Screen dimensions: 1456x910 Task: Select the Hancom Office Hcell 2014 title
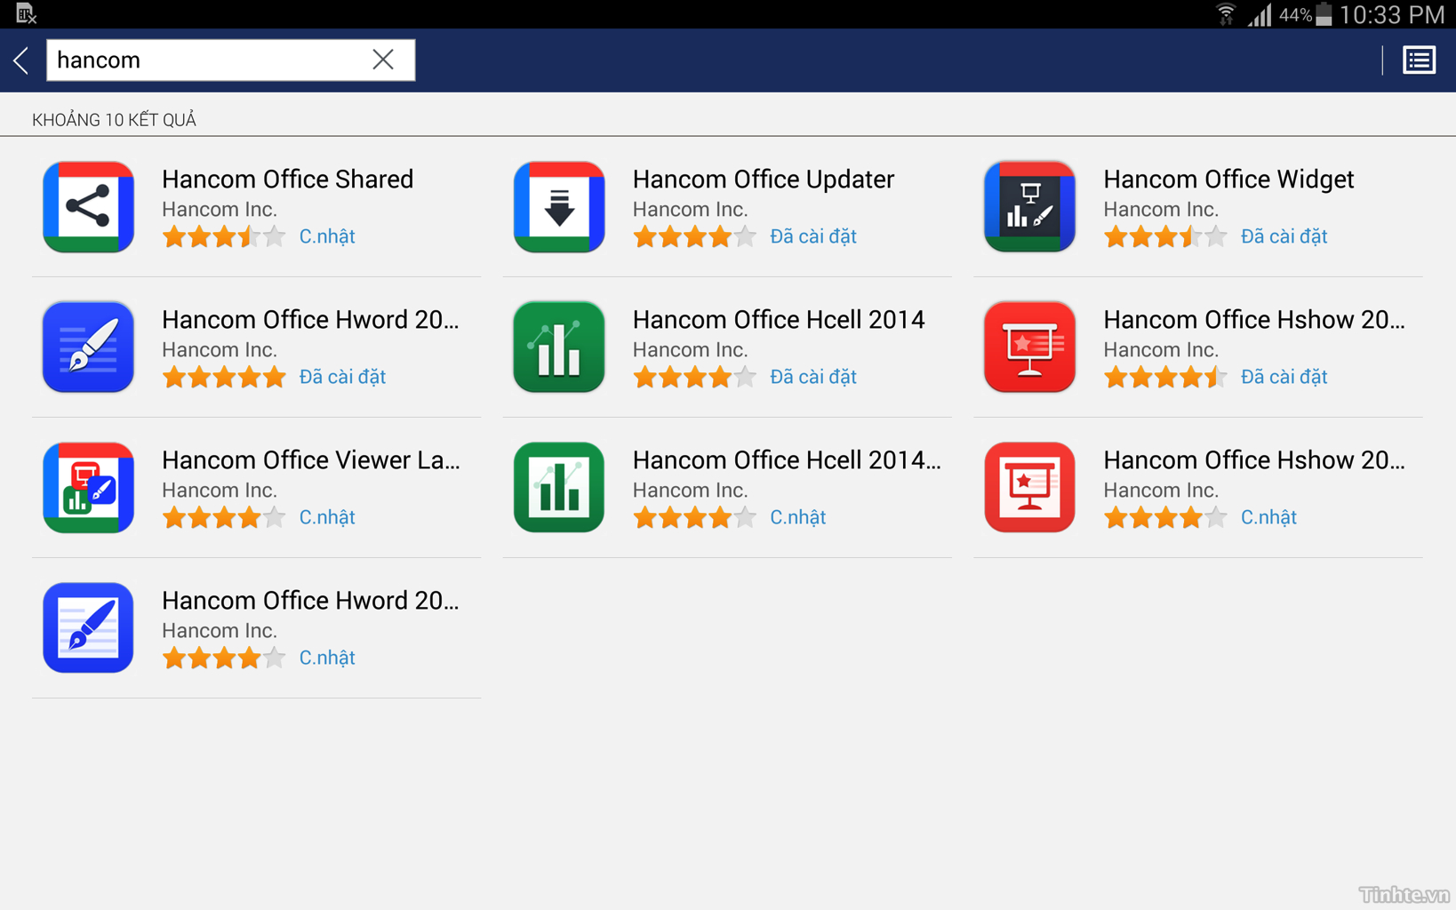point(779,320)
